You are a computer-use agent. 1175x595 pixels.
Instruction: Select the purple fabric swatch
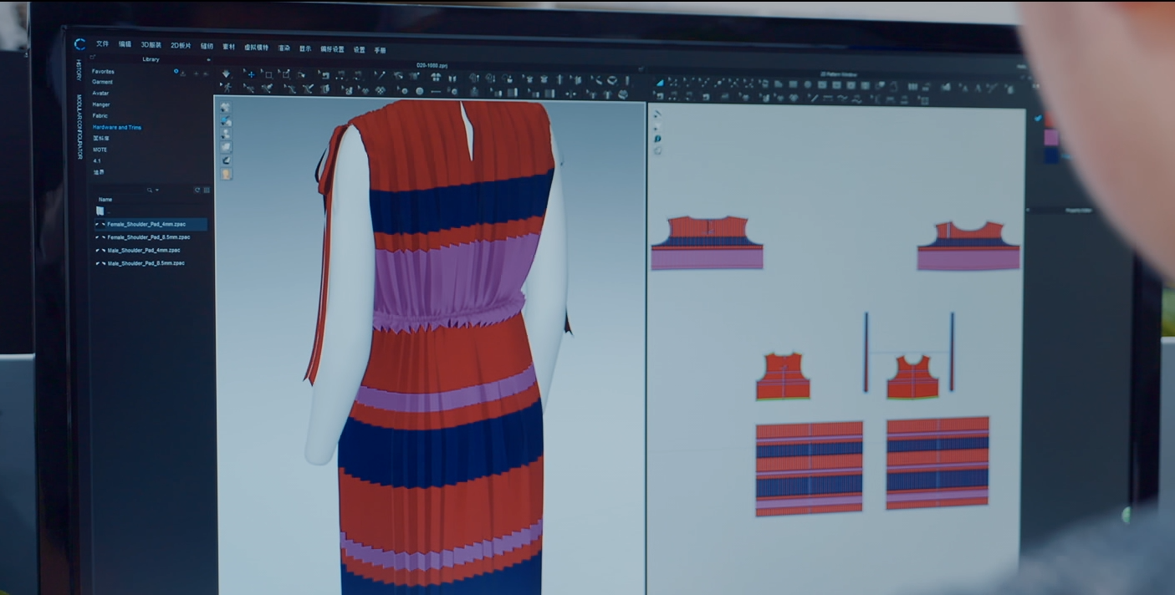(1050, 138)
